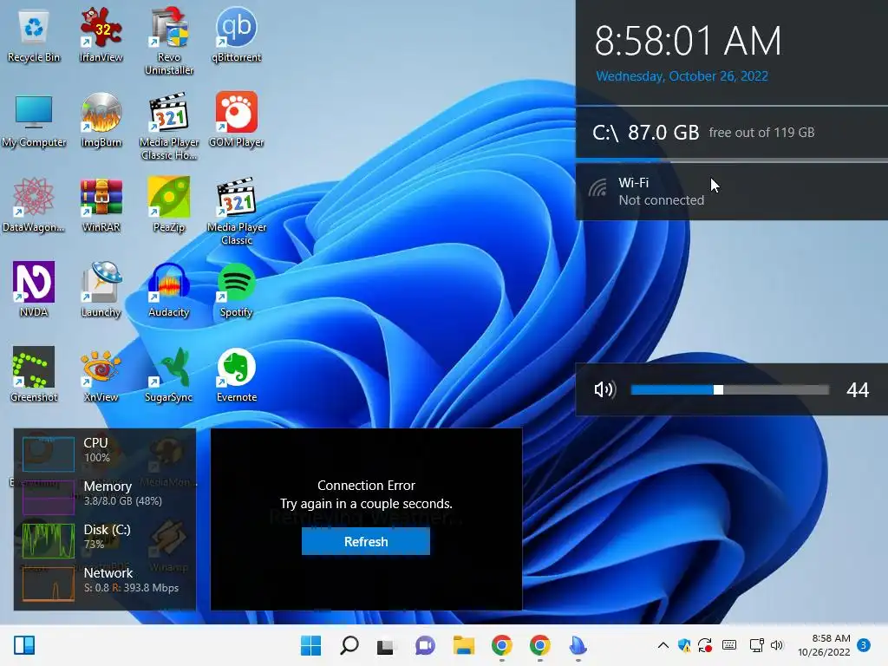This screenshot has width=888, height=666.
Task: Open the ImgBurn shortcut
Action: (x=101, y=120)
